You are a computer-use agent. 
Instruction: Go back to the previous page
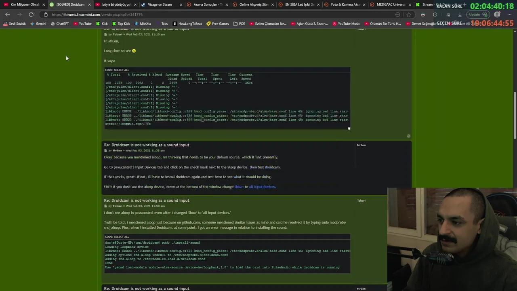[7, 15]
